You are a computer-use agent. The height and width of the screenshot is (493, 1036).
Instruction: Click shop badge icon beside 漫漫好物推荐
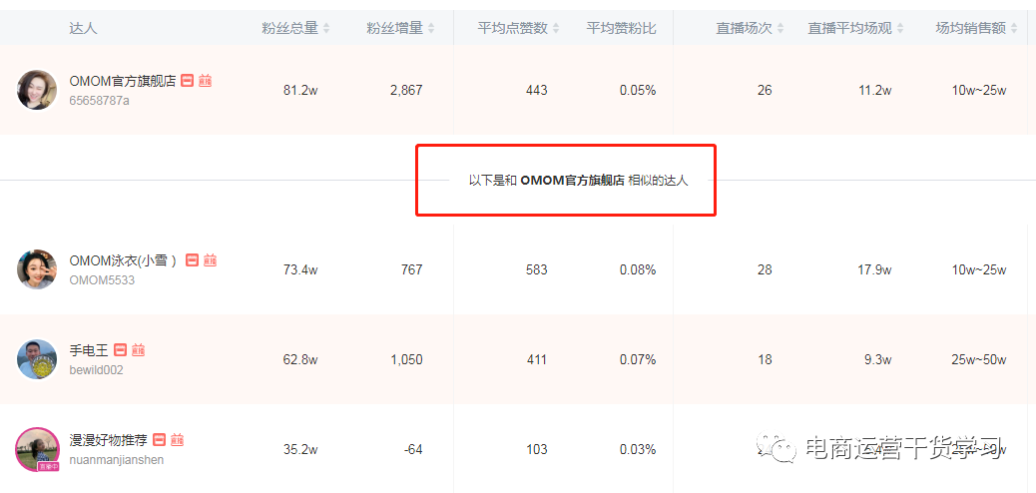pos(159,439)
